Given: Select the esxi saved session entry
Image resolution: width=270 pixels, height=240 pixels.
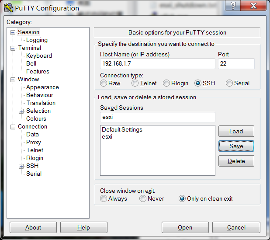Looking at the screenshot, I should tap(107, 136).
